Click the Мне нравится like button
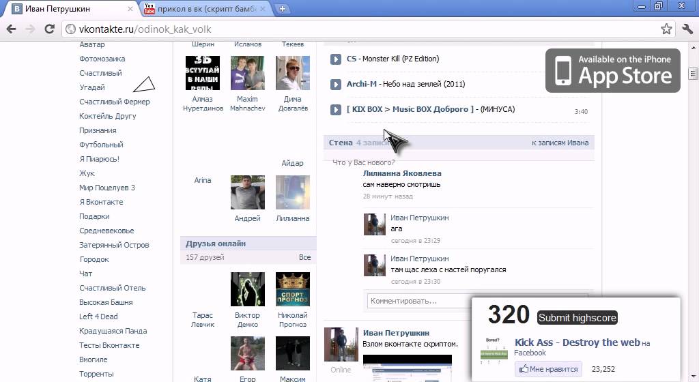 click(x=548, y=369)
